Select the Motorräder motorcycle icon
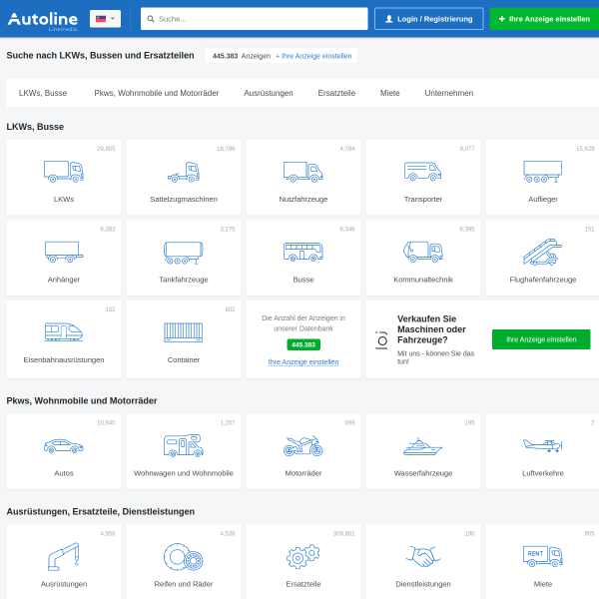Viewport: 599px width, 599px height. [303, 446]
